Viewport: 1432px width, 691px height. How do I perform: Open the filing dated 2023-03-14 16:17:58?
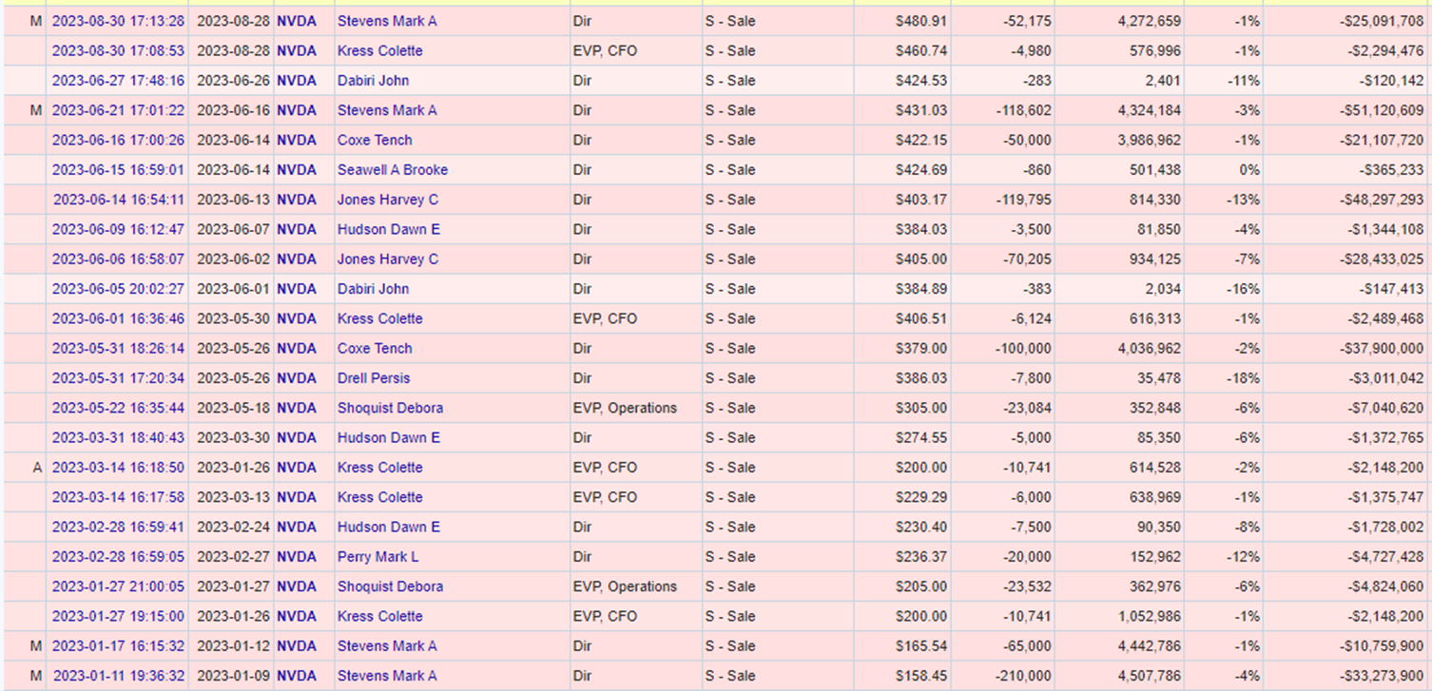[x=118, y=497]
